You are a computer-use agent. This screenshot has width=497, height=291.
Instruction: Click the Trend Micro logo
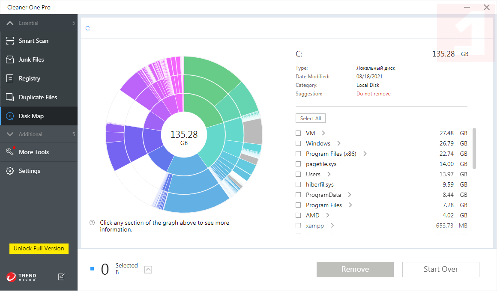pyautogui.click(x=21, y=277)
